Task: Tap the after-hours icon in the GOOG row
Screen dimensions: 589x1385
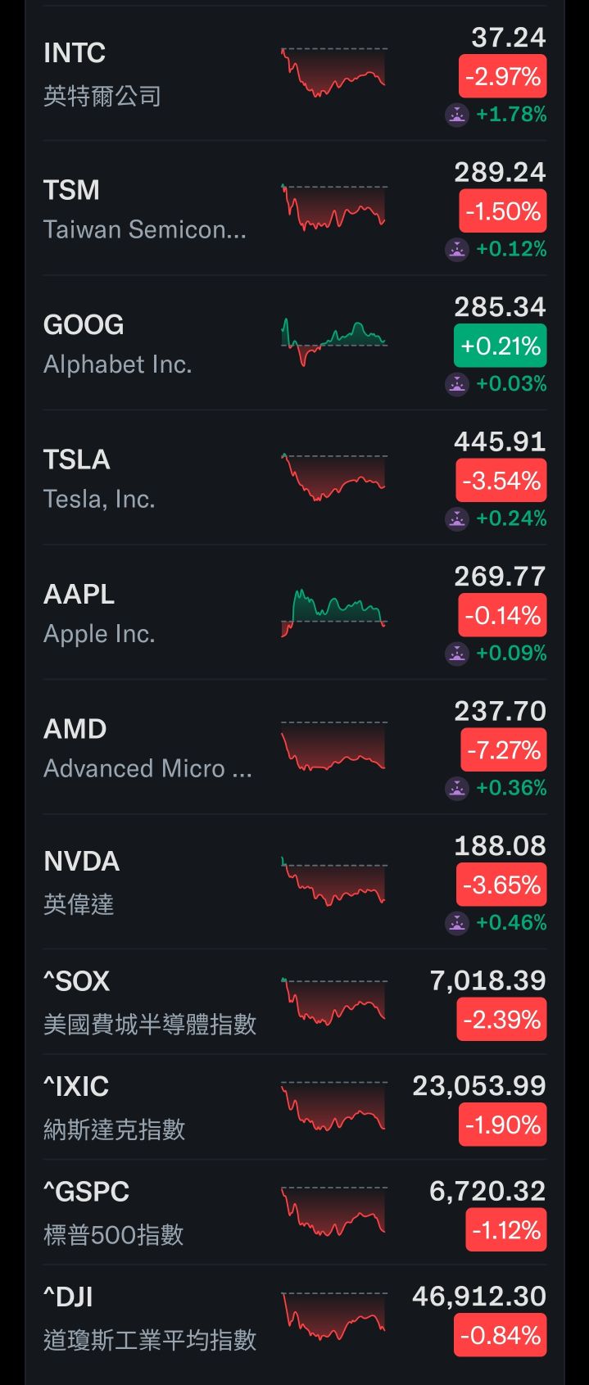Action: coord(456,383)
